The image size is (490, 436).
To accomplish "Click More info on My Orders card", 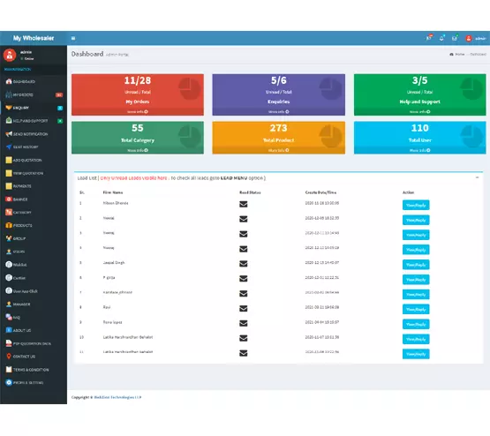I will point(138,111).
